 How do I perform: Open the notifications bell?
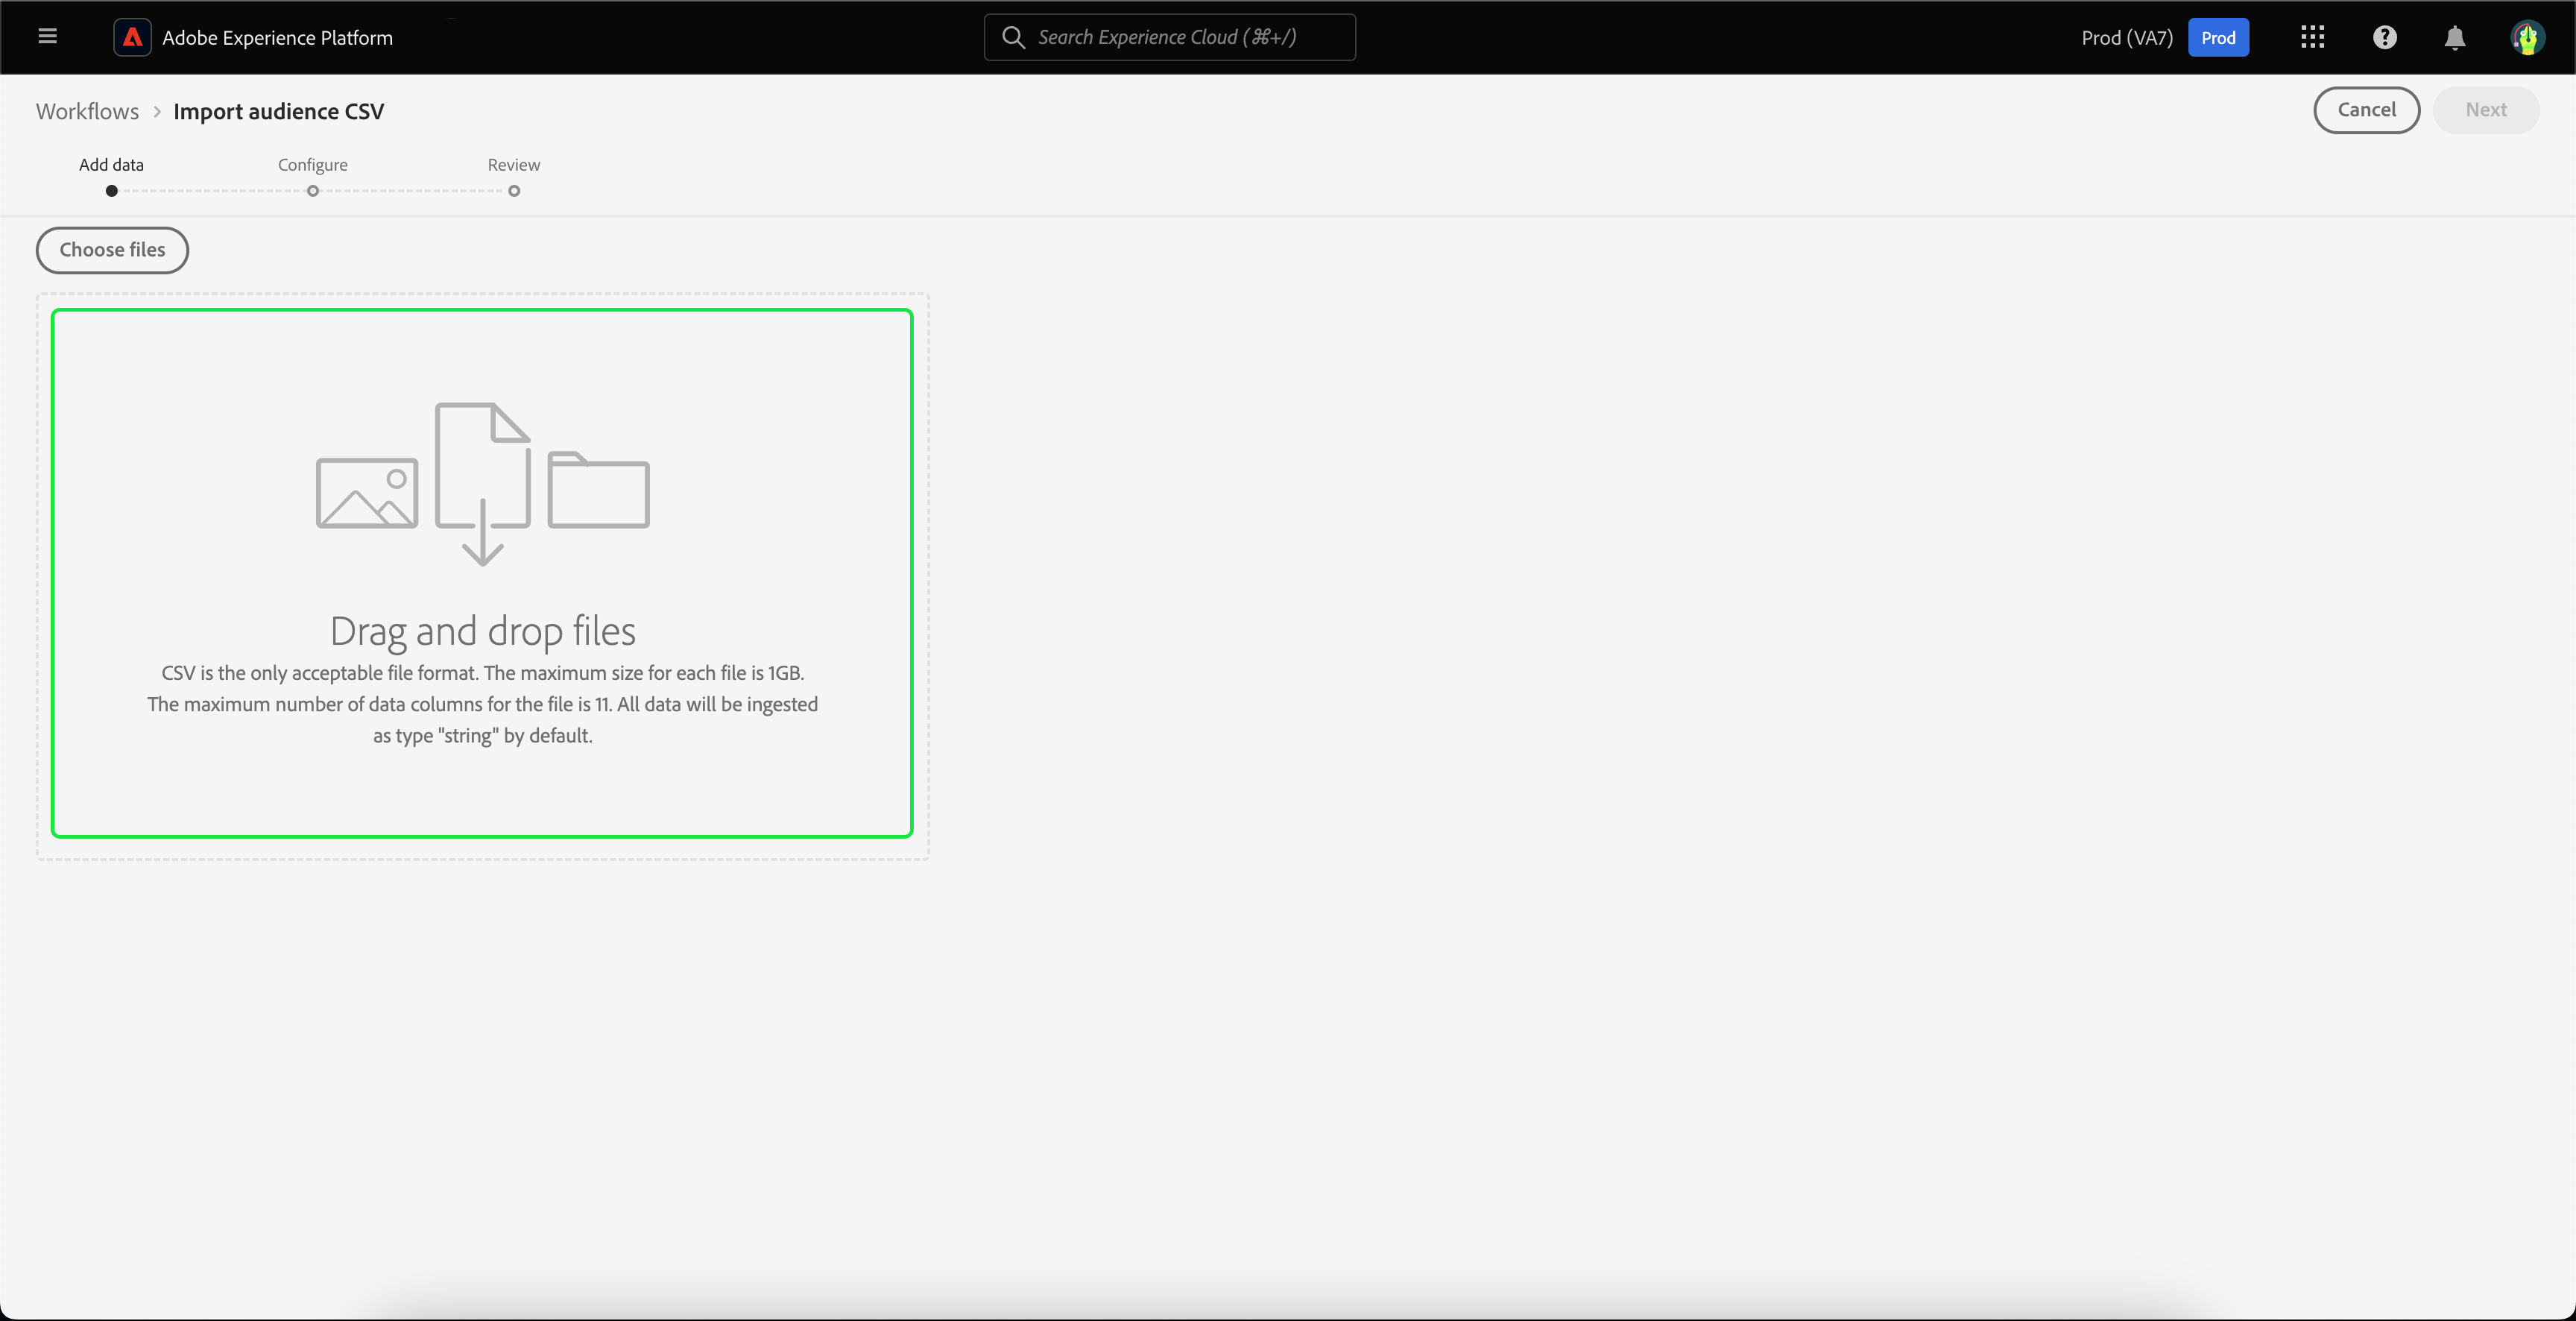pos(2454,37)
